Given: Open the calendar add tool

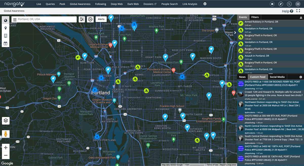Looking at the screenshot, I should 6,43.
